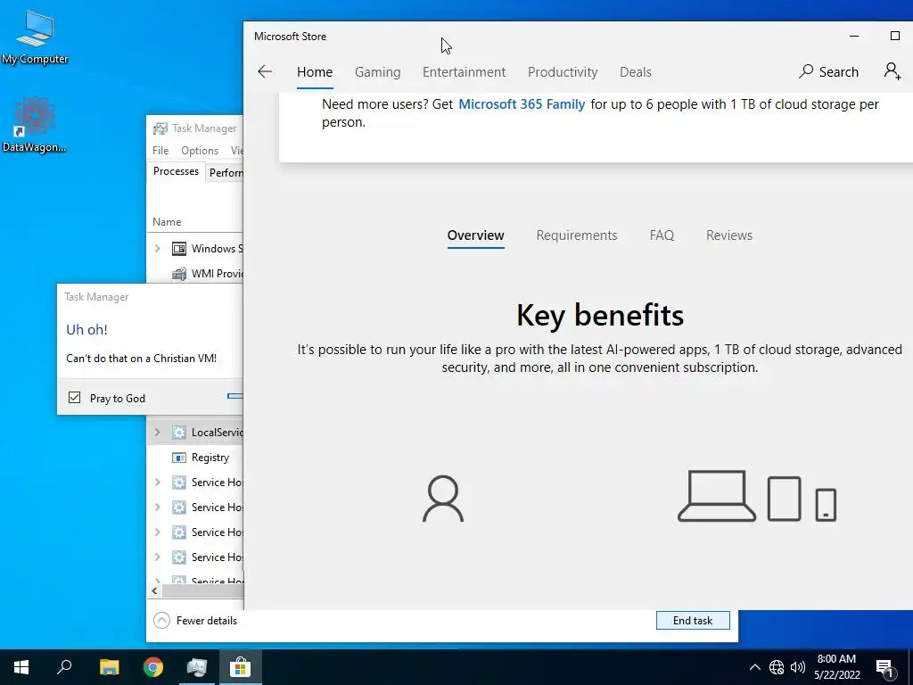Screen dimensions: 913x685
Task: Open My Computer desktop icon
Action: pos(35,37)
